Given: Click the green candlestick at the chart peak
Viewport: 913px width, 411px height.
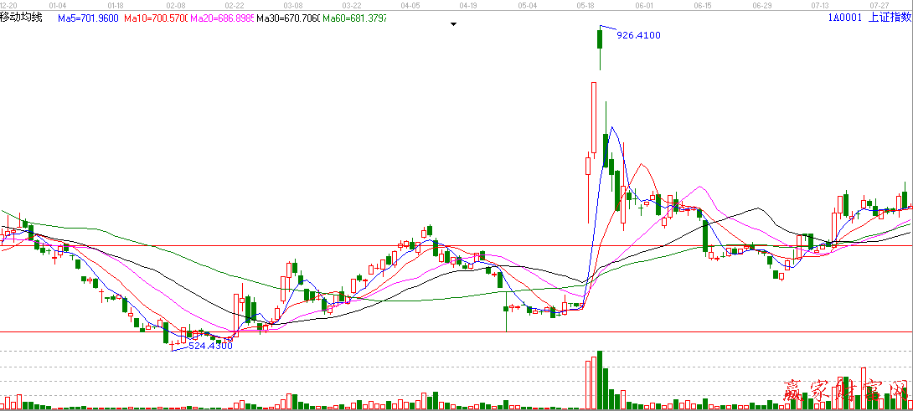Looking at the screenshot, I should point(601,39).
